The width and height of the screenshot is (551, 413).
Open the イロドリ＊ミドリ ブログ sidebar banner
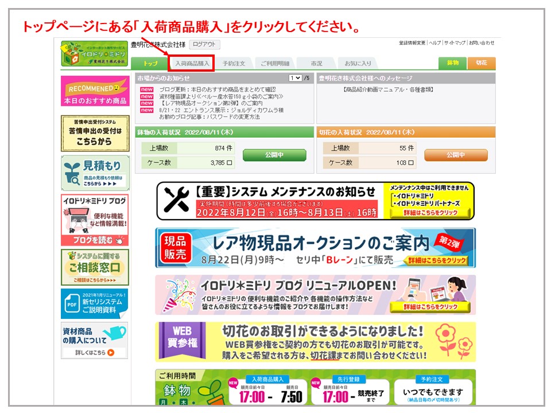95,220
